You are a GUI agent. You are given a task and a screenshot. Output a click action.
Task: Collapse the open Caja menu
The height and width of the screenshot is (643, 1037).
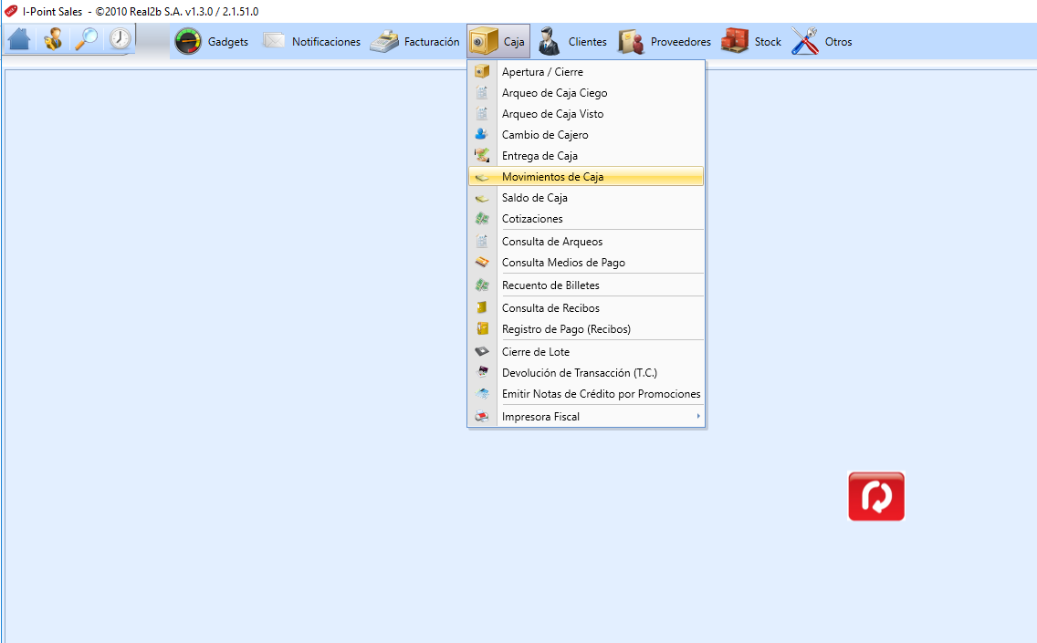tap(498, 42)
